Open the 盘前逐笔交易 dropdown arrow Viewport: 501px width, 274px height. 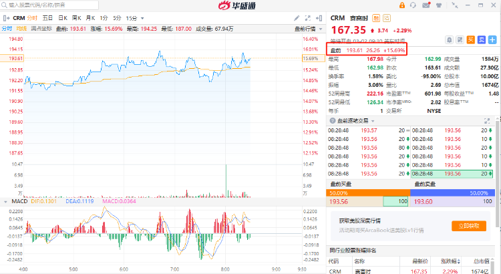[x=373, y=121]
